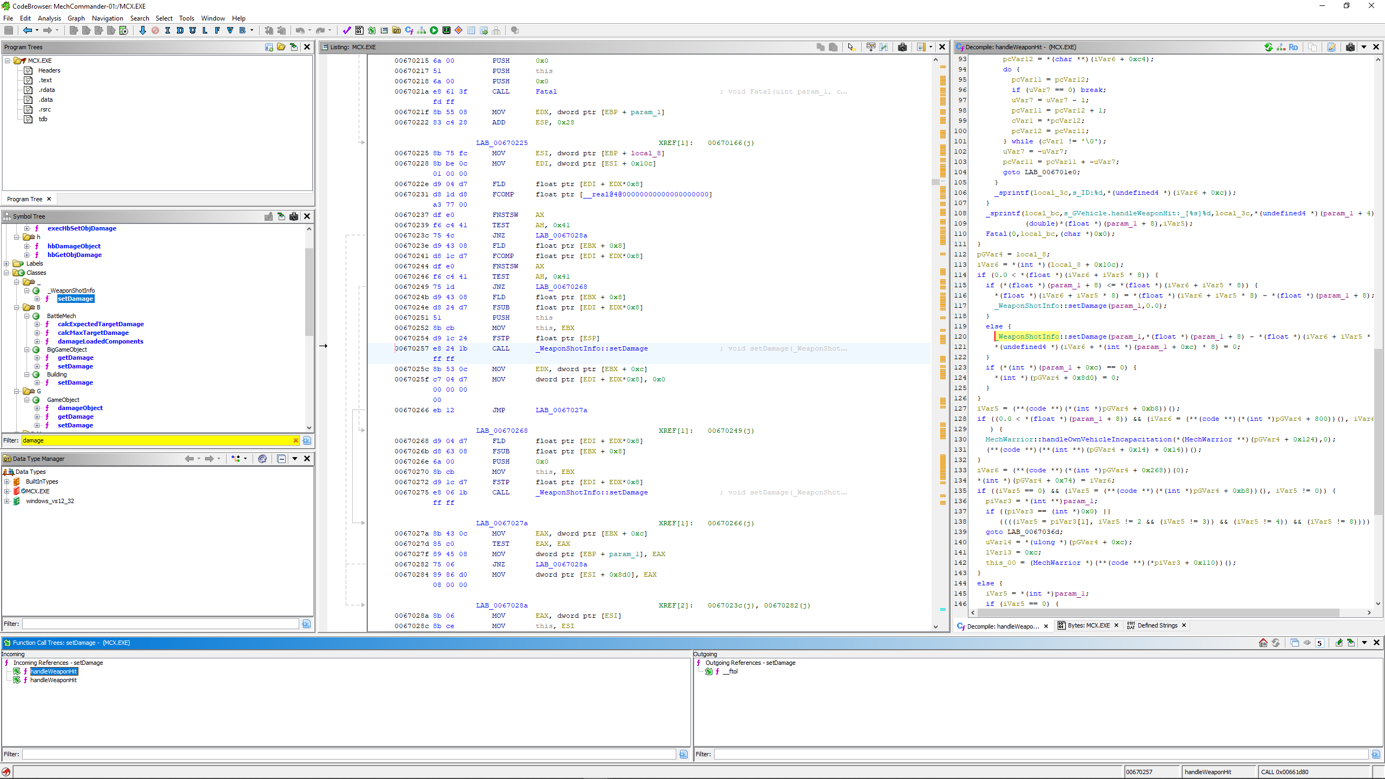Select calcMaxTargetDamage in Symbol Tree
The image size is (1385, 779).
(93, 333)
